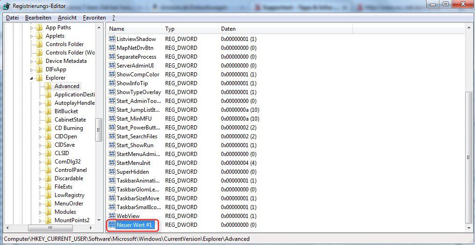Expand the AutoplayHandlers tree node

coord(41,103)
